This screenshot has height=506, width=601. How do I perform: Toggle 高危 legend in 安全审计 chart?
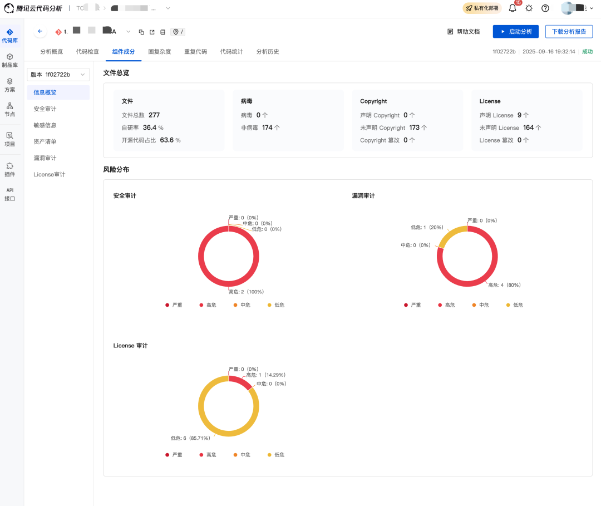(x=208, y=304)
